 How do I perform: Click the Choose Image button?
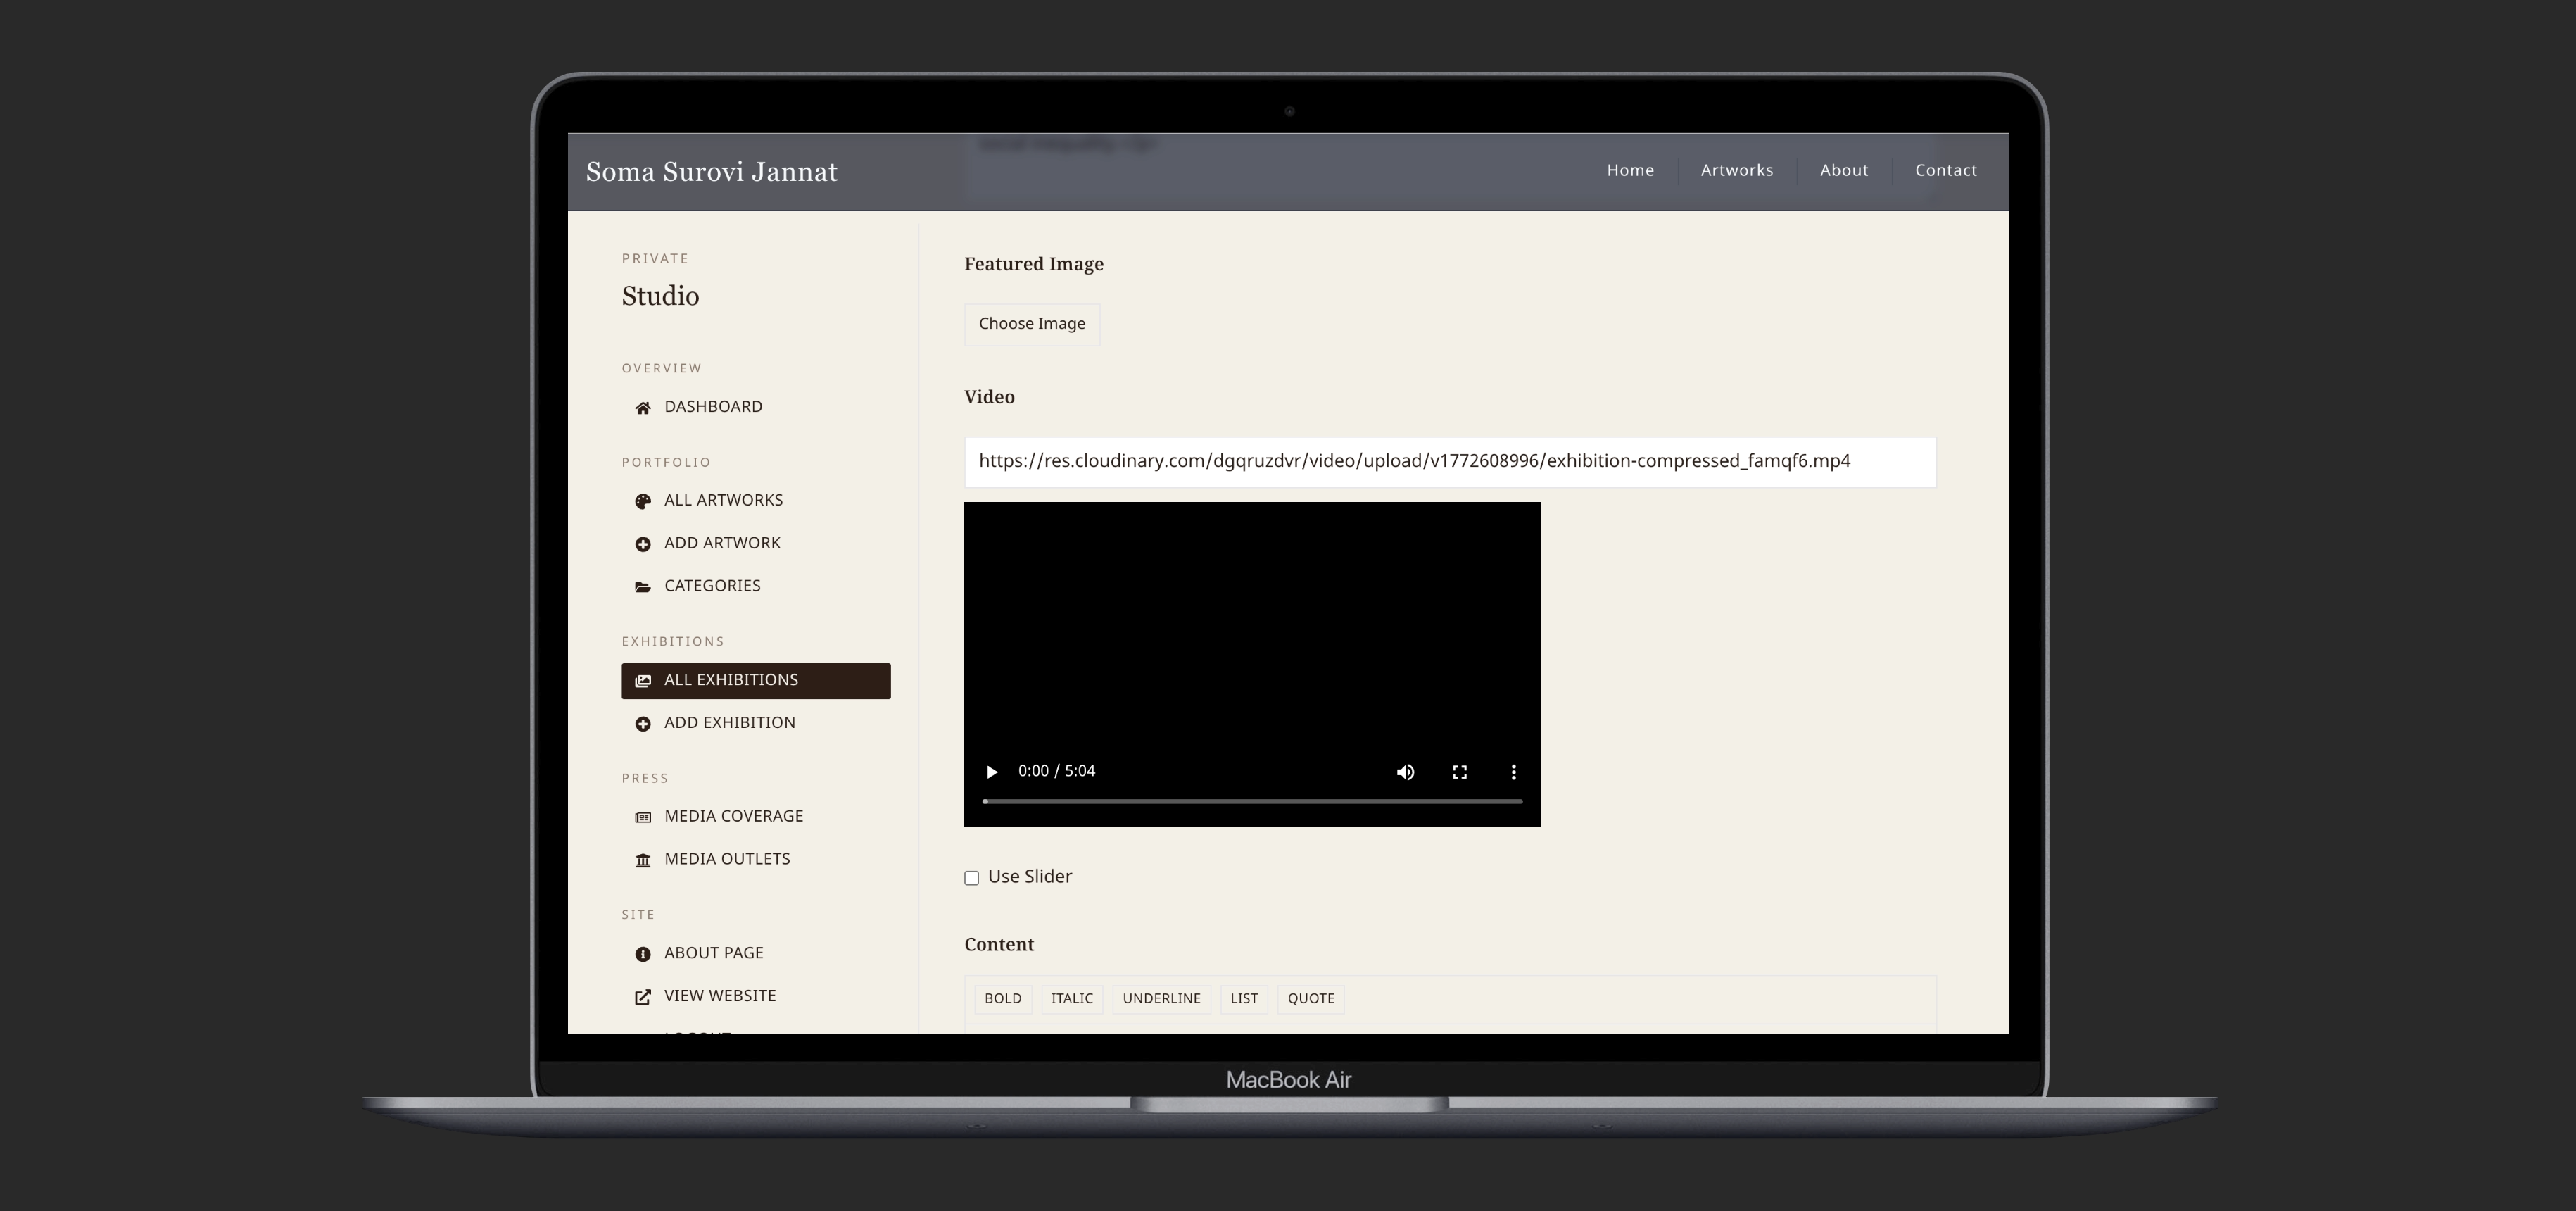click(1031, 324)
